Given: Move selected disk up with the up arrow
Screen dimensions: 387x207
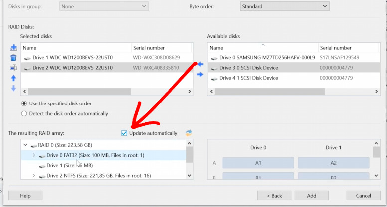Looking at the screenshot, I should coord(13,78).
